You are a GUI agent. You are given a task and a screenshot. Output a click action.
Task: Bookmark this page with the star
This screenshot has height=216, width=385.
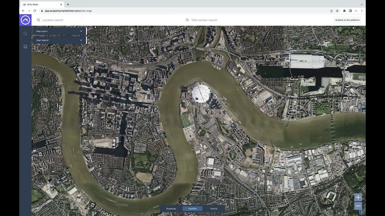pos(337,11)
